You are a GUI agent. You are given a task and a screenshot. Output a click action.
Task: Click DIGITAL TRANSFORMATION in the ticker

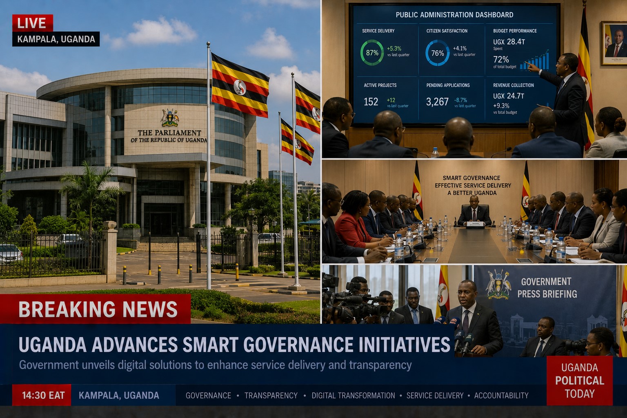tap(353, 396)
